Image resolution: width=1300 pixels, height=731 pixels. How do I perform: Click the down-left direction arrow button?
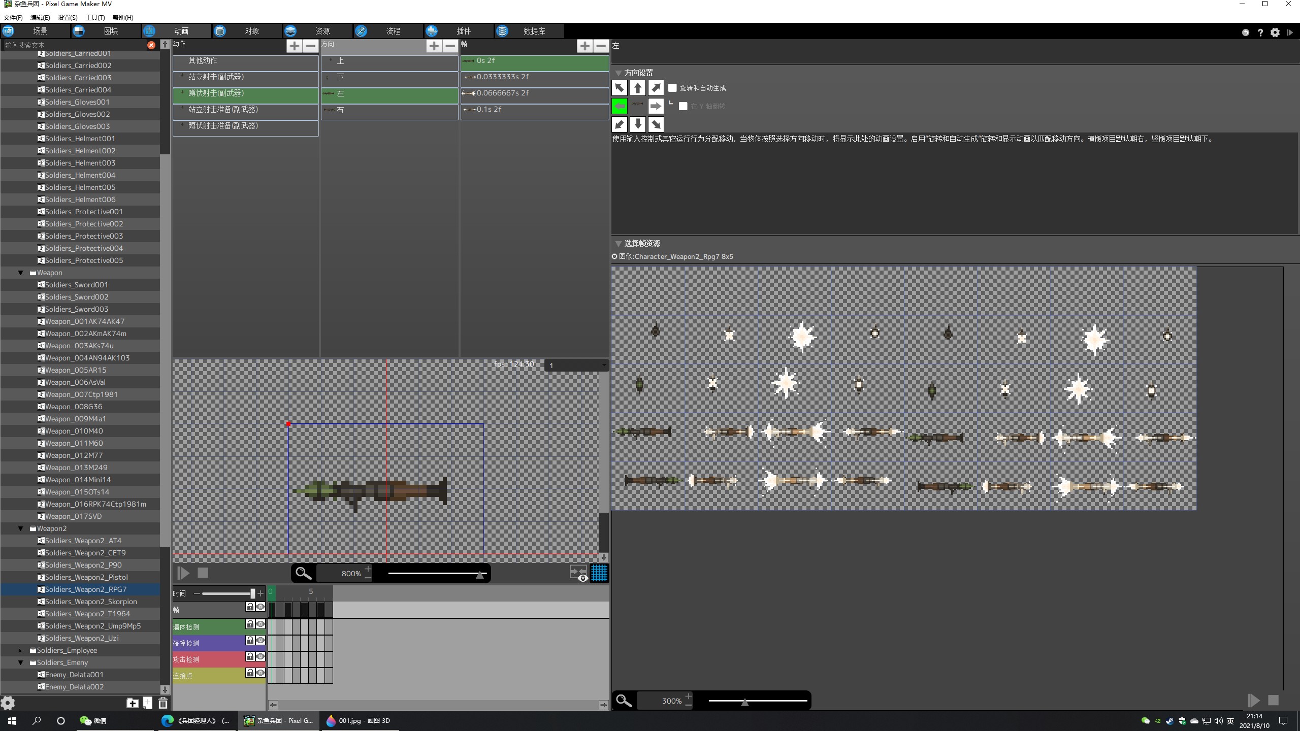619,124
